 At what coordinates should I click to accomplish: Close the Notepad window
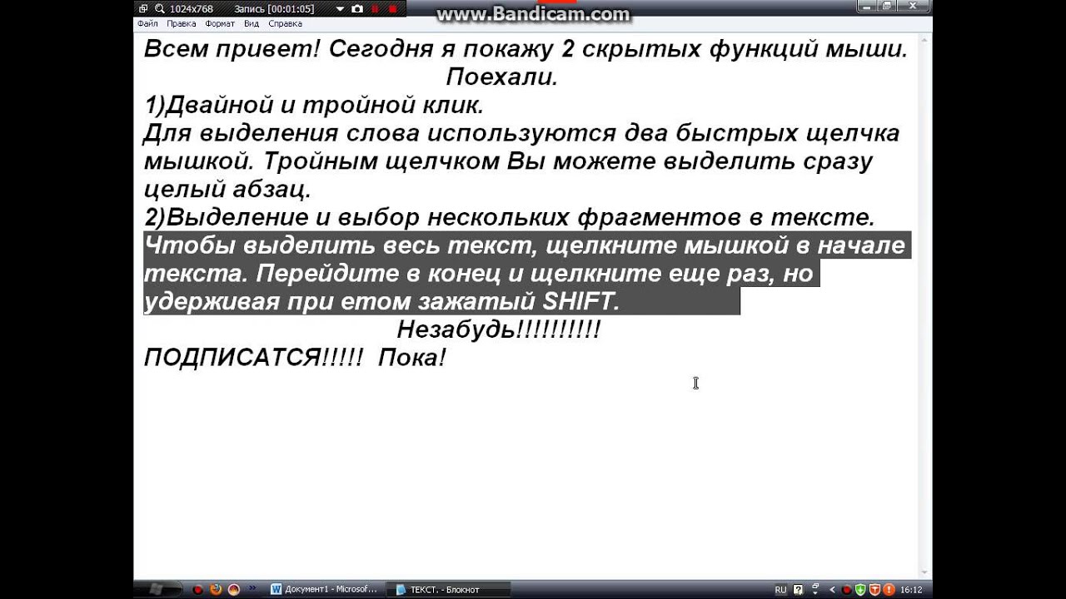914,7
